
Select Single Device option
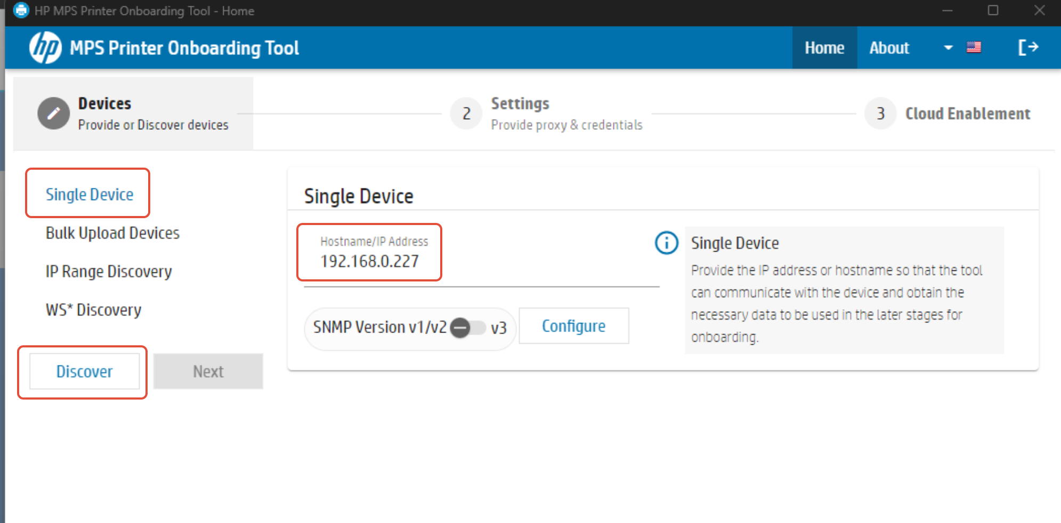coord(90,194)
